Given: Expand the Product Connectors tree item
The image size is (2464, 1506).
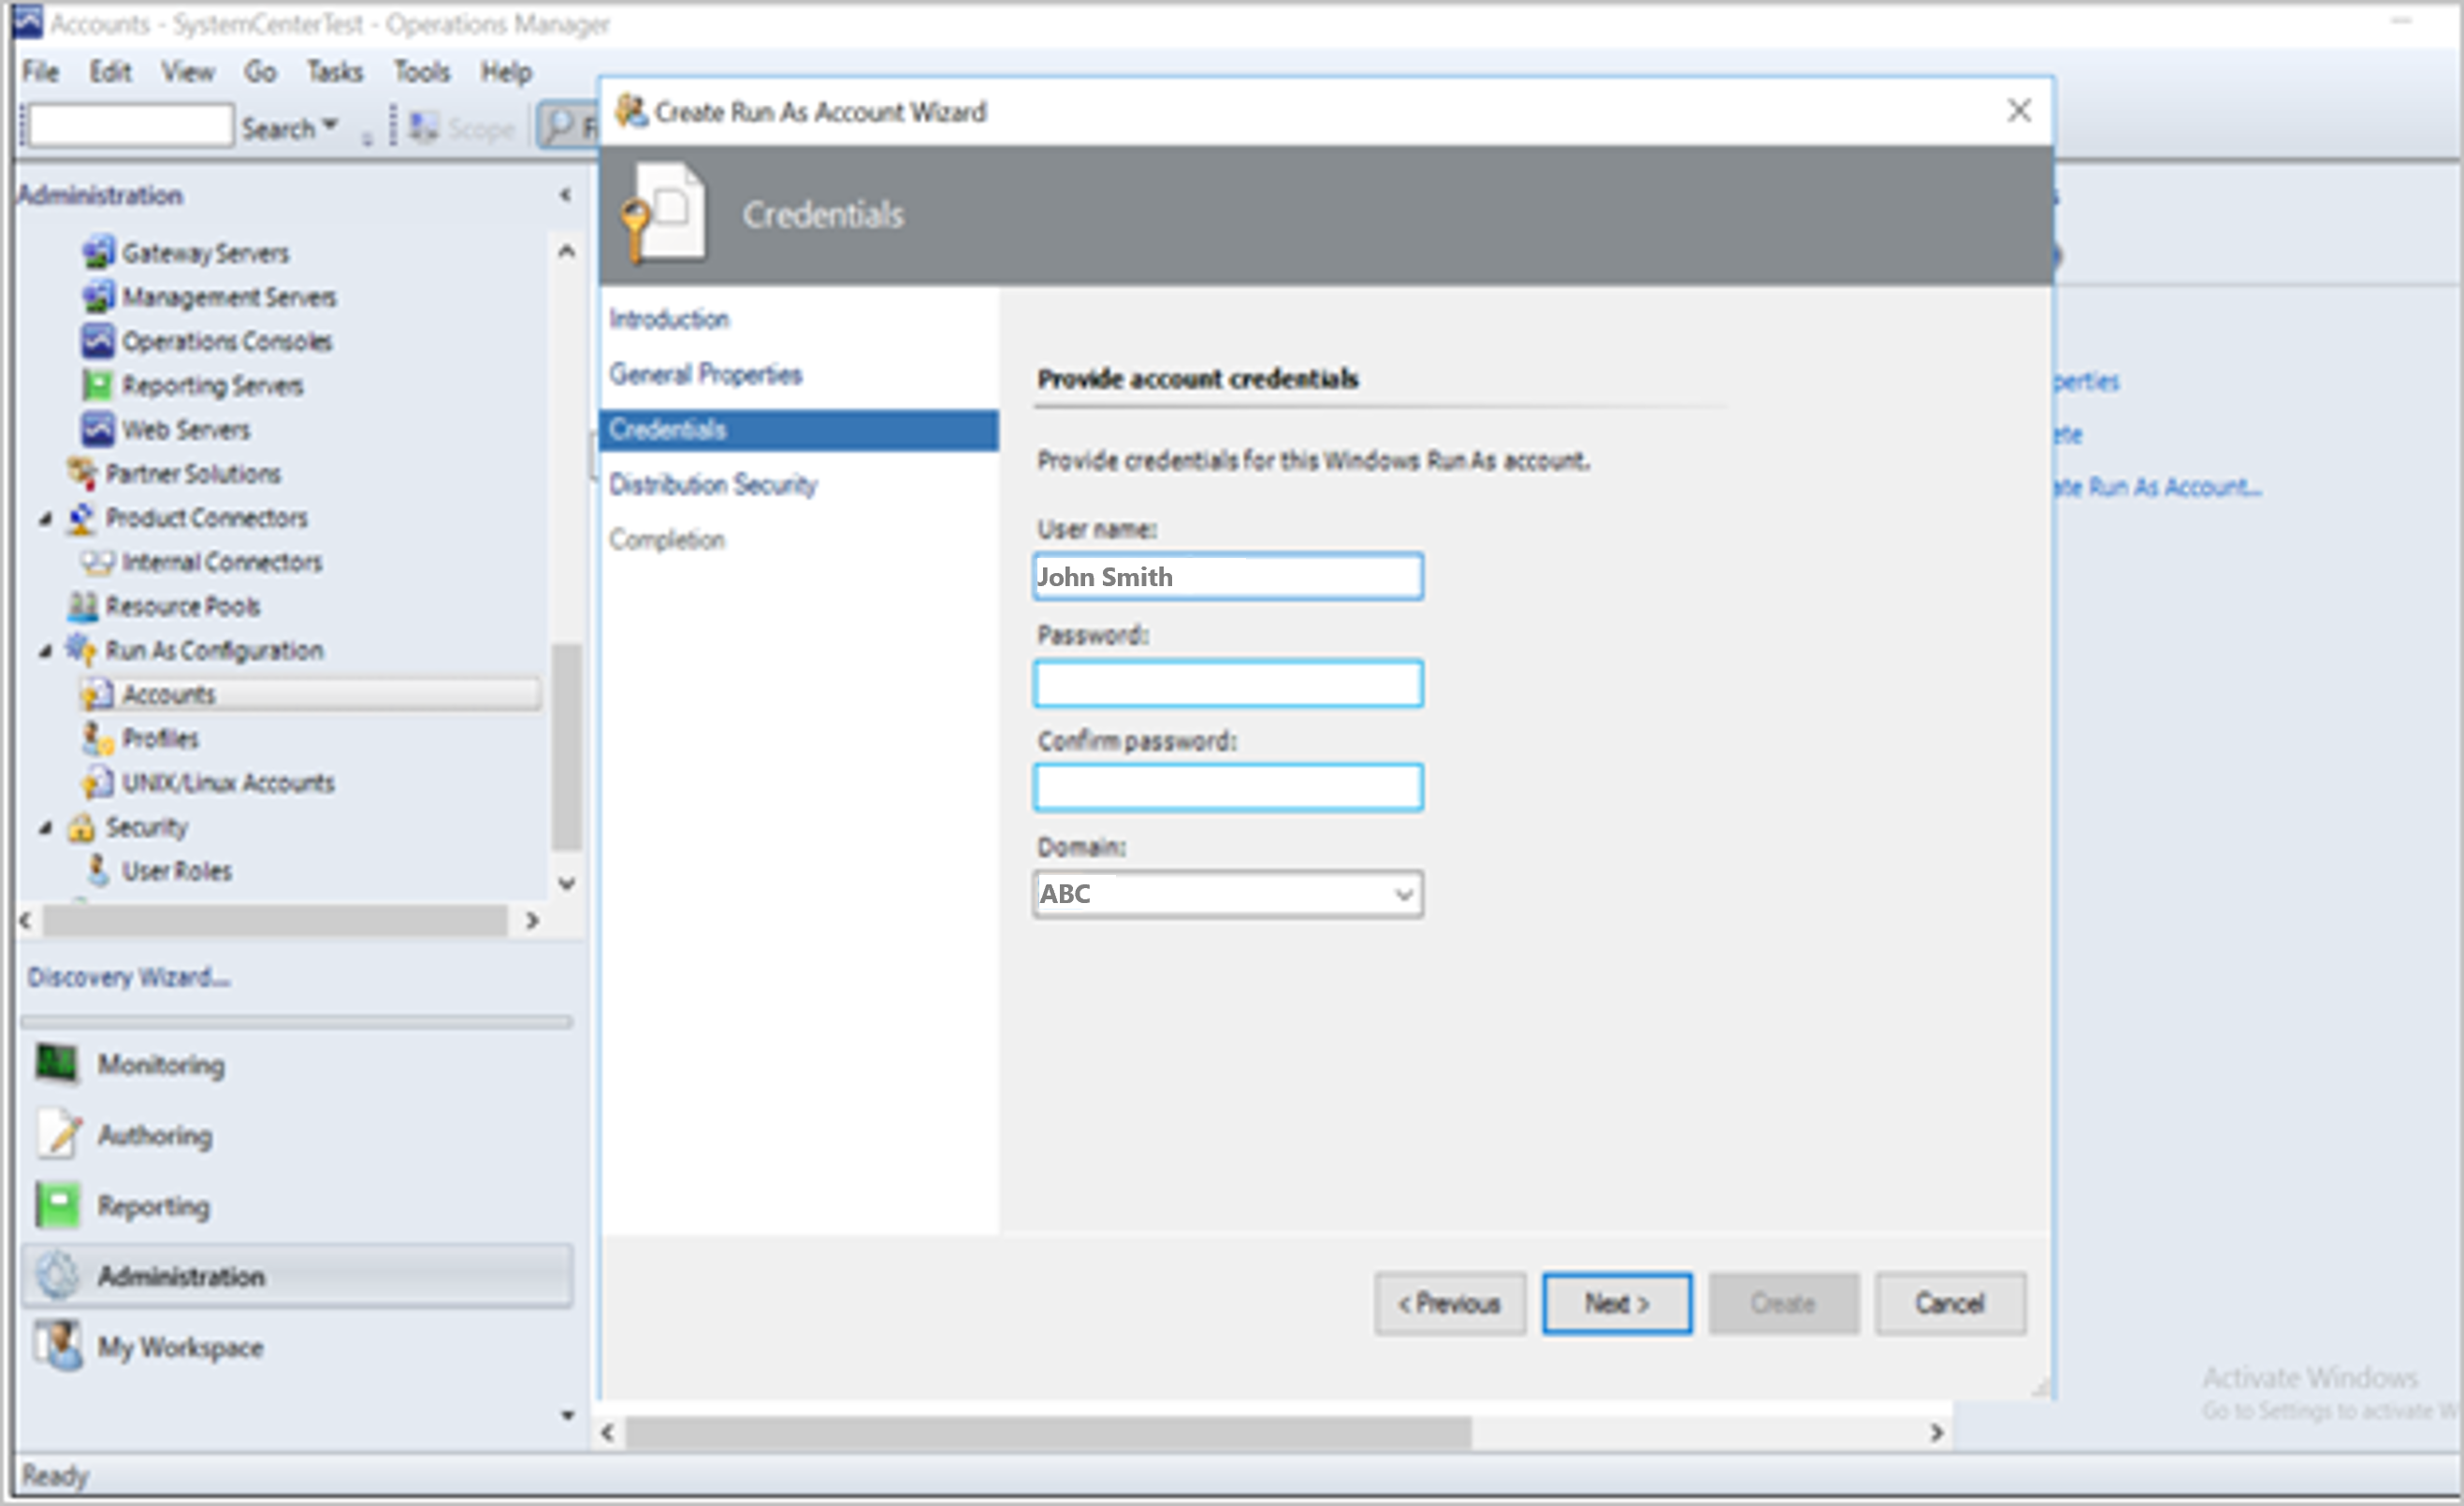Looking at the screenshot, I should 38,517.
